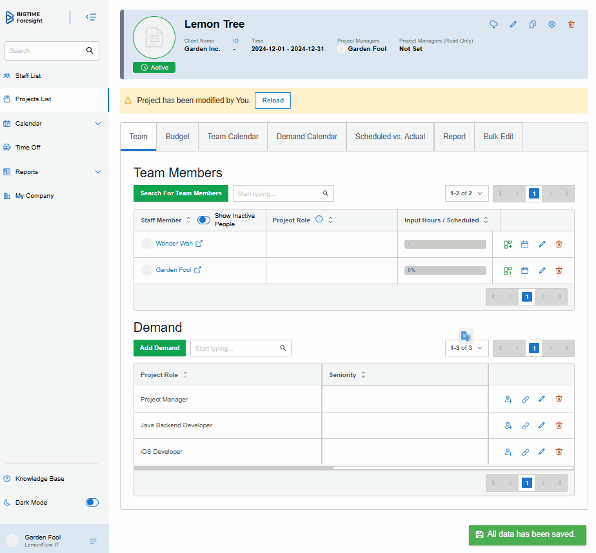Viewport: 596px width, 553px height.
Task: Click the delete project trash icon in header
Action: pos(571,24)
